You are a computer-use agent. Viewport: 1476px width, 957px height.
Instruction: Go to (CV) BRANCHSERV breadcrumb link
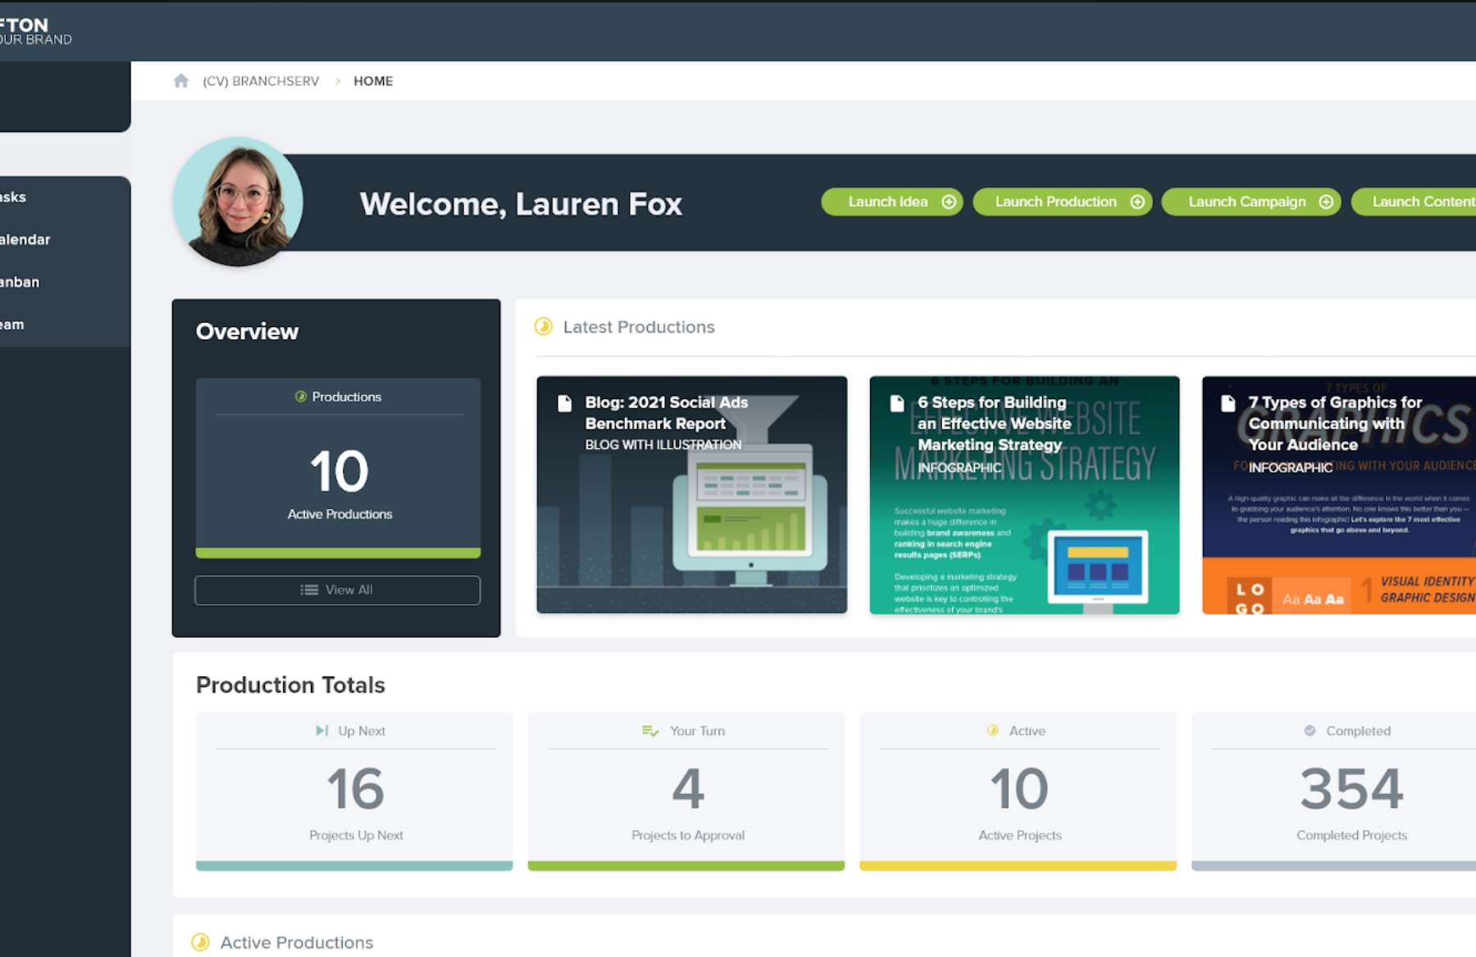pyautogui.click(x=261, y=81)
